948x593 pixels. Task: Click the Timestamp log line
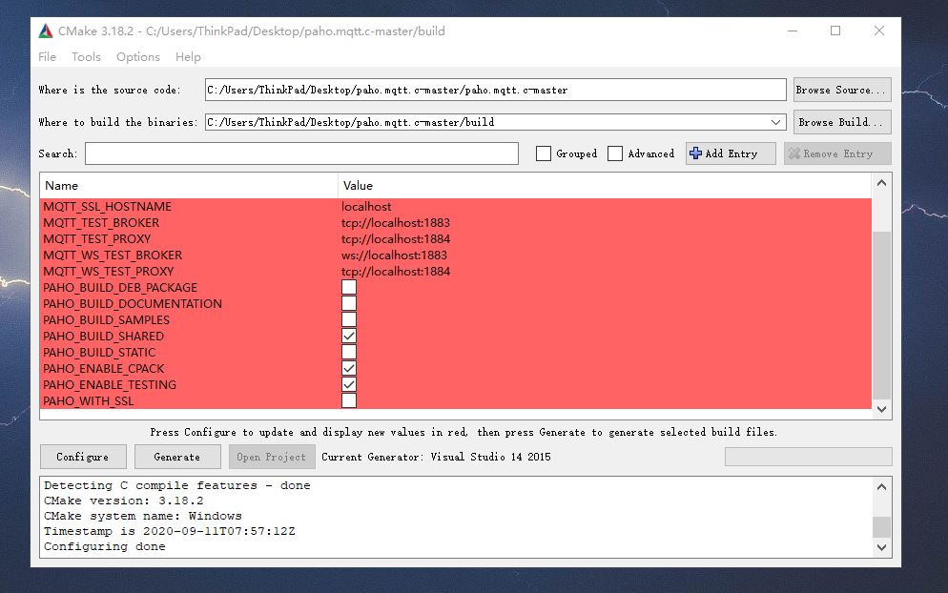click(170, 531)
